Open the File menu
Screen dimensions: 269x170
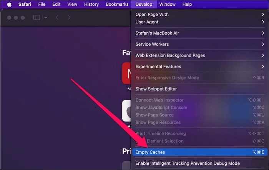(42, 4)
